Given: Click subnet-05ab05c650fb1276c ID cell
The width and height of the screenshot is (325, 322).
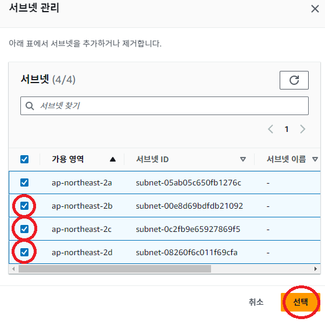Looking at the screenshot, I should [188, 183].
